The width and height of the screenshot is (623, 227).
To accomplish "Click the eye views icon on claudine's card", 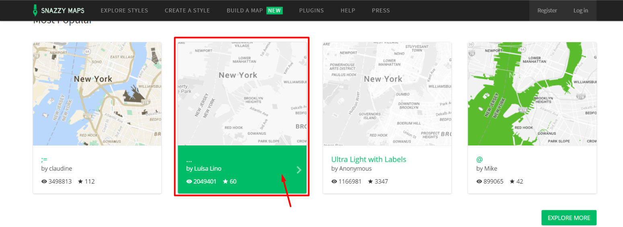I will point(44,182).
